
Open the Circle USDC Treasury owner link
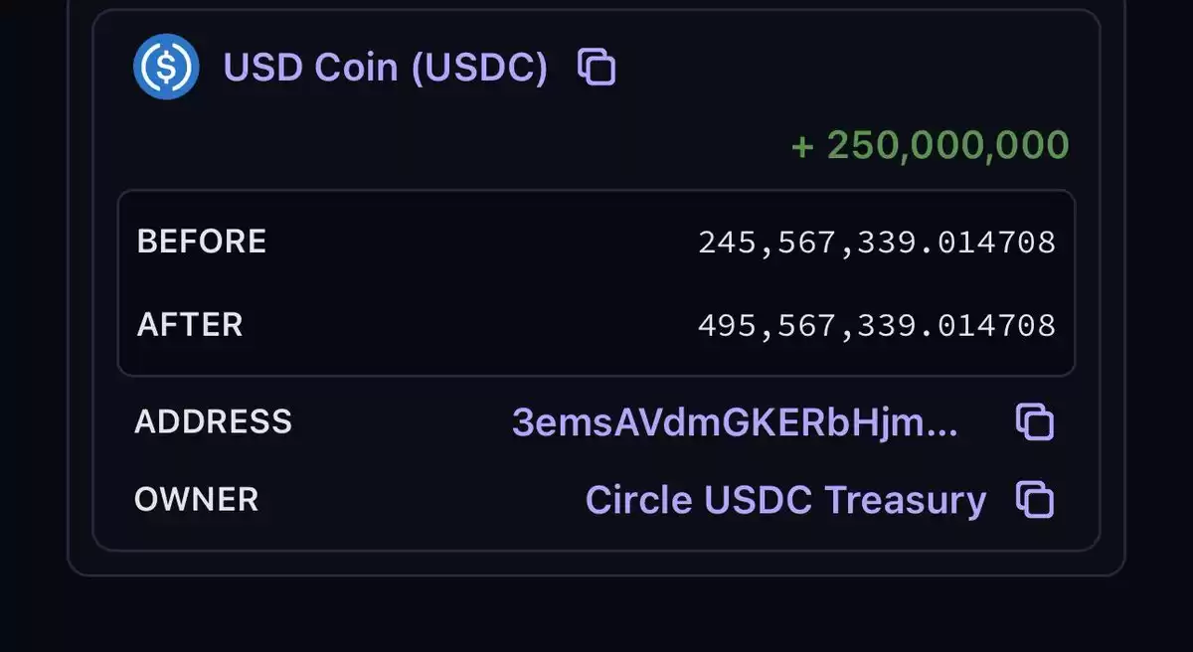785,500
